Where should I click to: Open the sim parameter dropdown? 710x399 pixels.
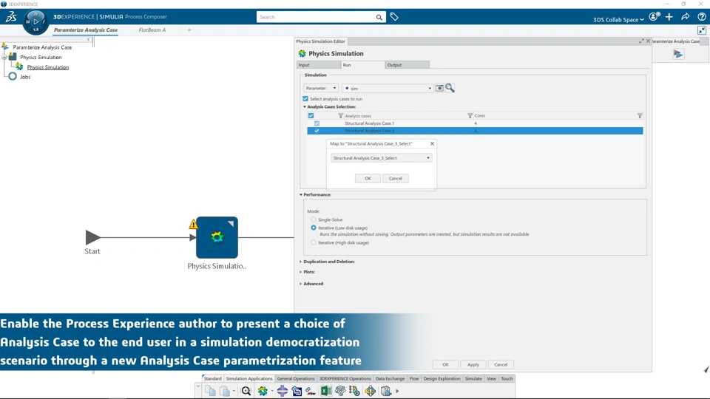coord(388,88)
